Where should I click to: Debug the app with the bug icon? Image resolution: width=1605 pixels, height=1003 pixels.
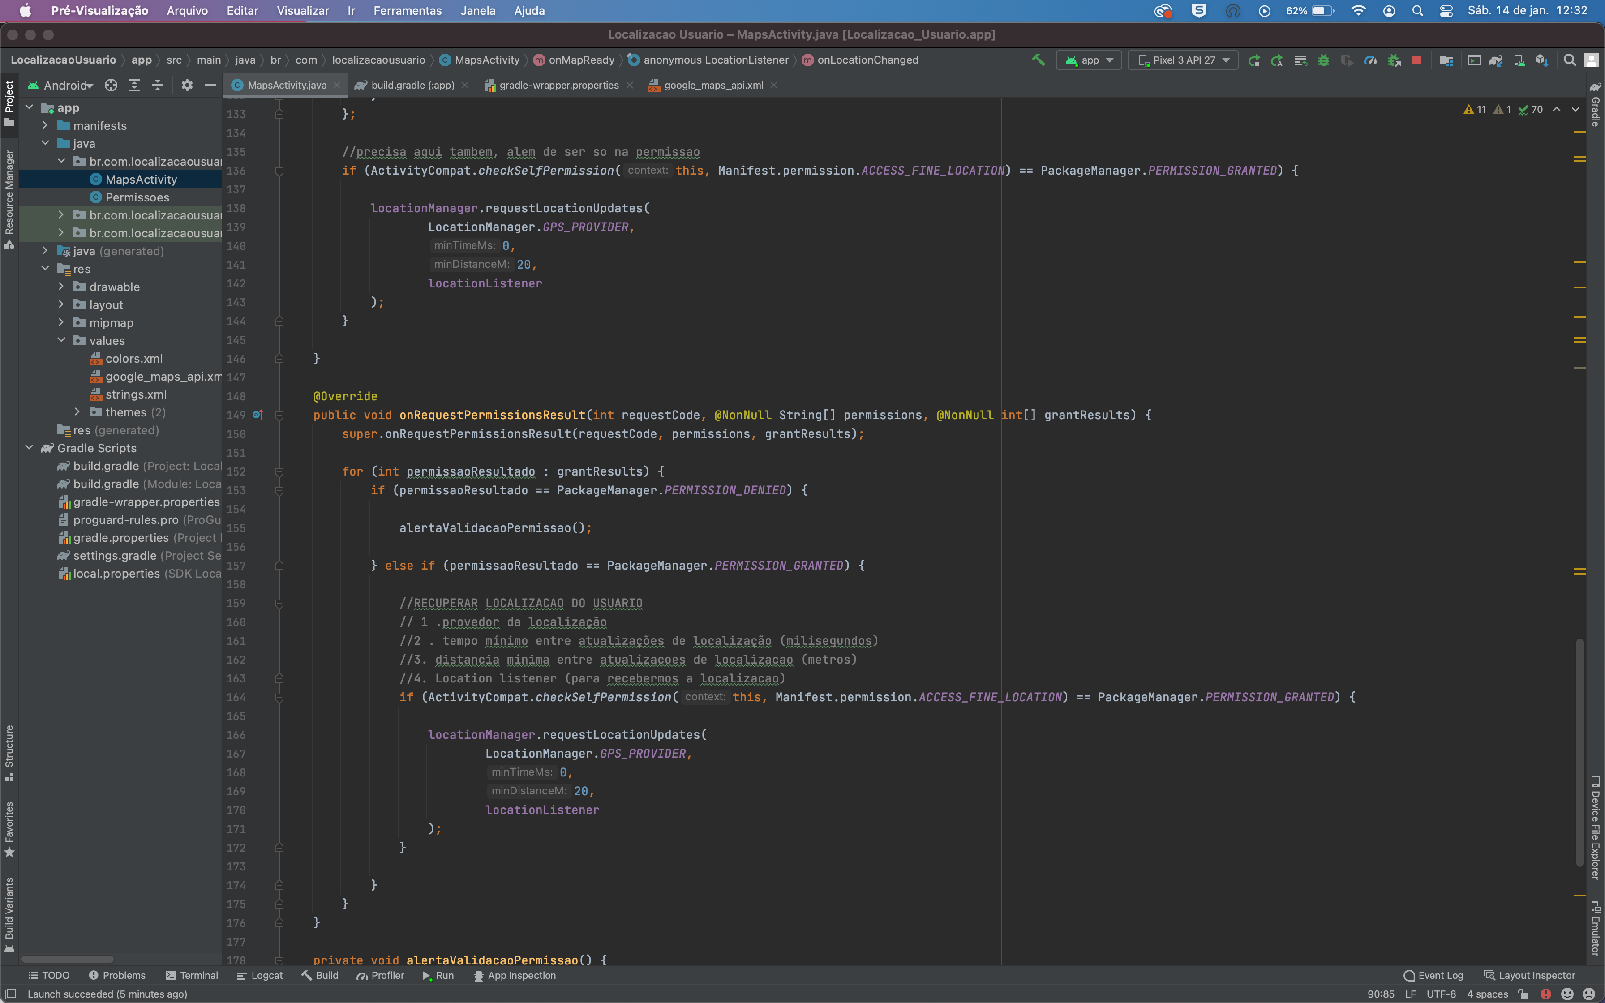[x=1324, y=60]
